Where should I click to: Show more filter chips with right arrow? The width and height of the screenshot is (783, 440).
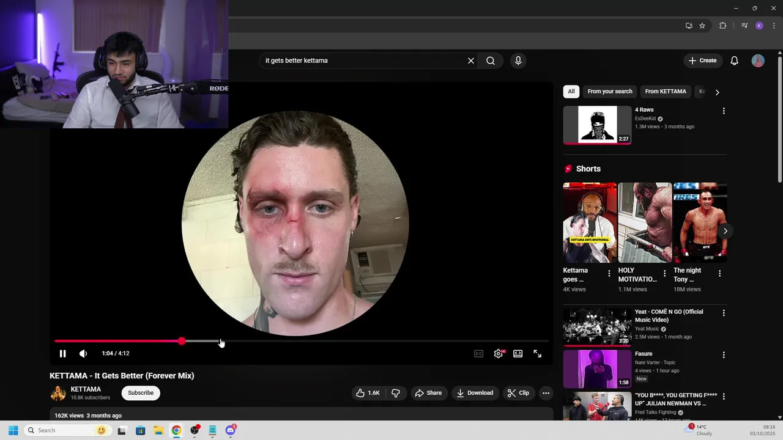(717, 92)
